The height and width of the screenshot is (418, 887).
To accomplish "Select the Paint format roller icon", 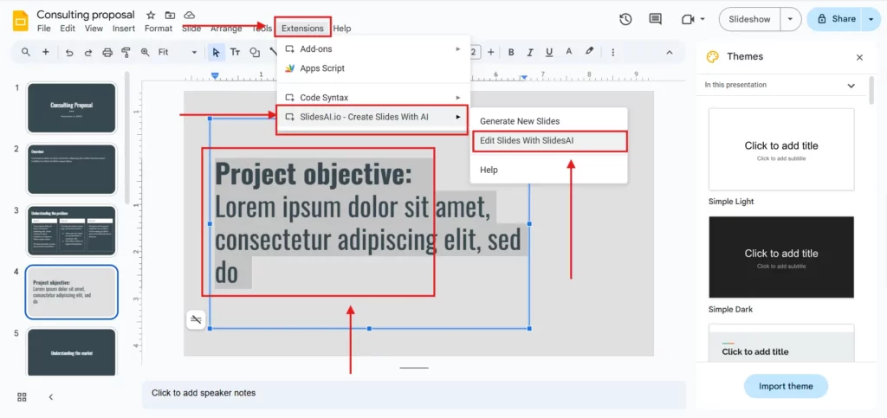I will click(x=127, y=52).
